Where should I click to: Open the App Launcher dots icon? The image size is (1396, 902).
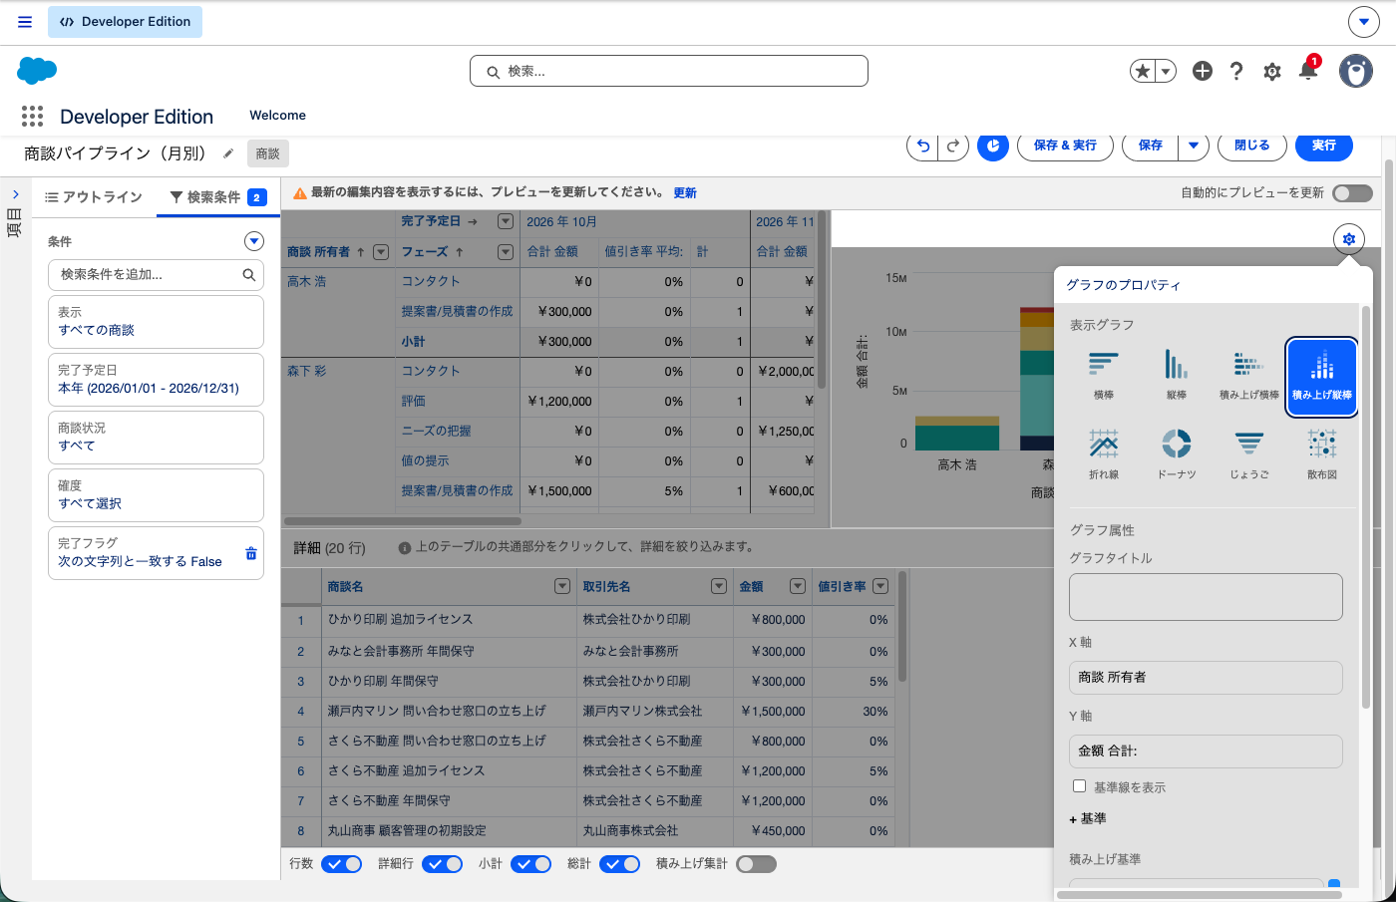(32, 117)
